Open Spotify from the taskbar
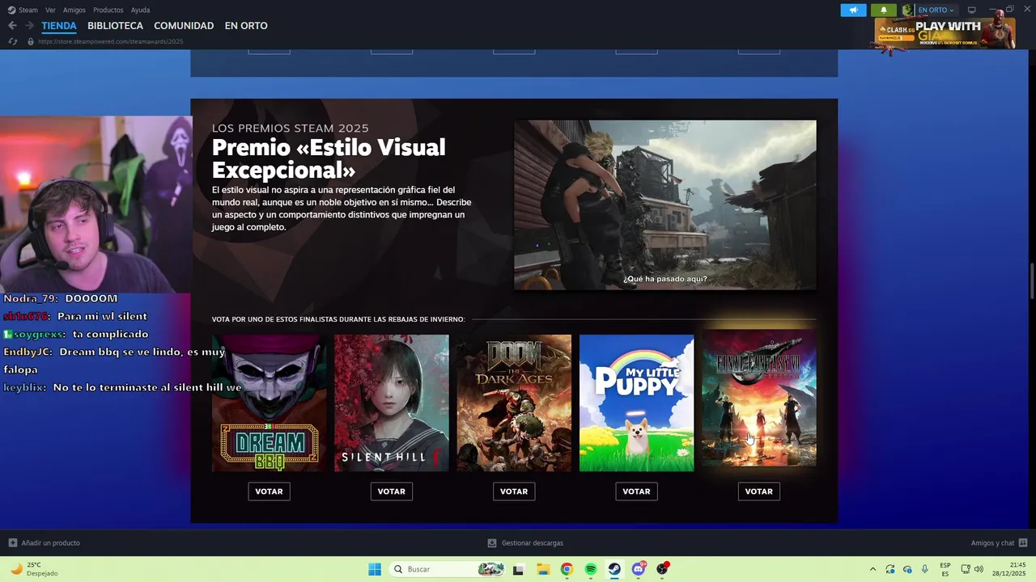The width and height of the screenshot is (1036, 582). [x=591, y=569]
